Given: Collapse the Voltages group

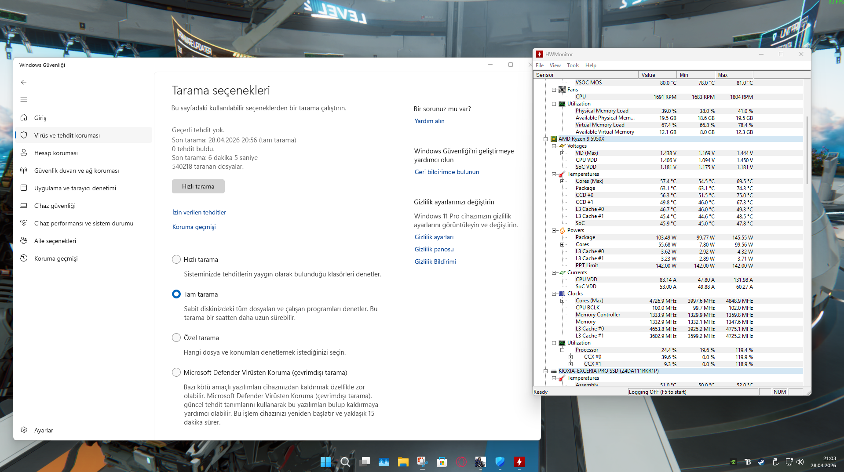Looking at the screenshot, I should click(x=554, y=146).
